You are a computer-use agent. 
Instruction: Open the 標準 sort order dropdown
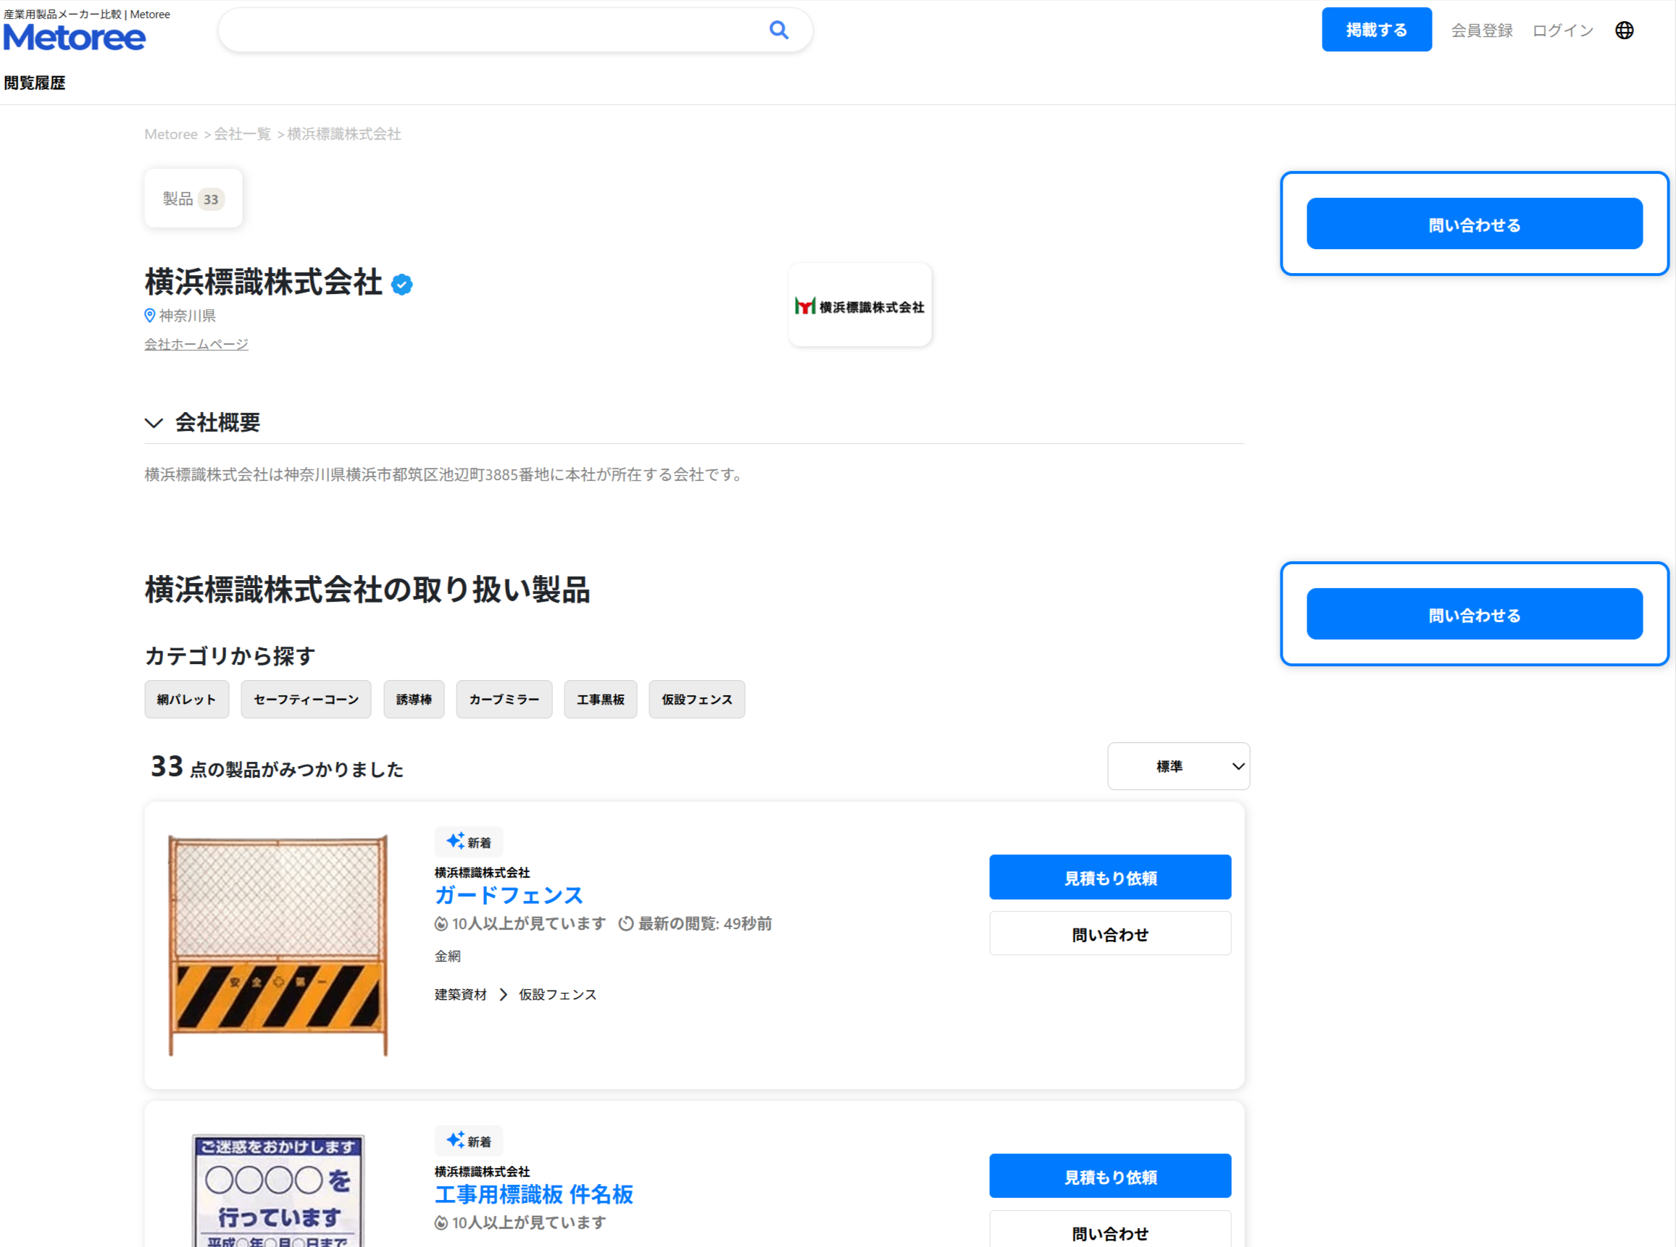click(1177, 766)
